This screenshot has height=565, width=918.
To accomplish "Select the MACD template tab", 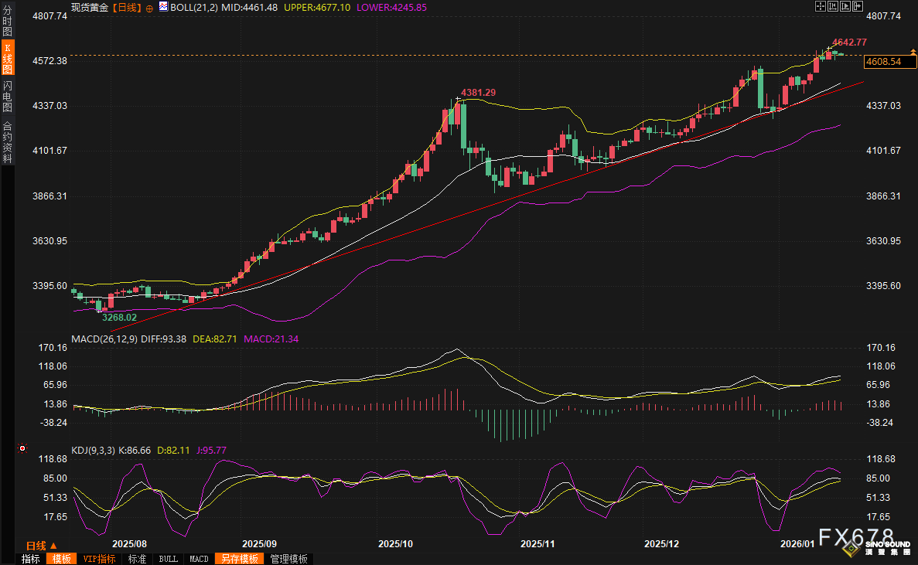I will coord(199,559).
